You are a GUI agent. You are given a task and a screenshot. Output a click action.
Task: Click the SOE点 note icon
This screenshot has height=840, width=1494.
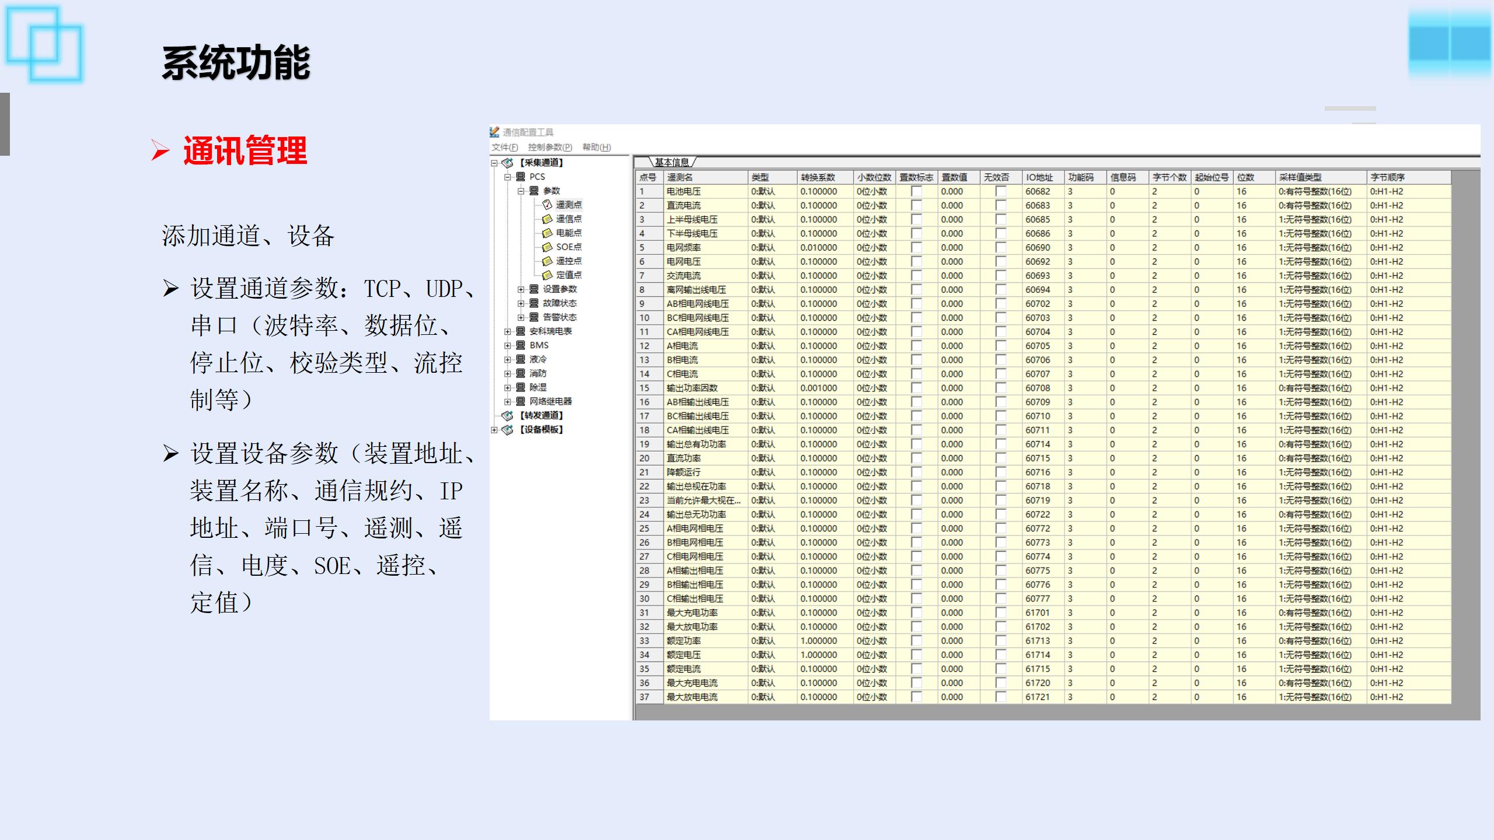coord(547,247)
